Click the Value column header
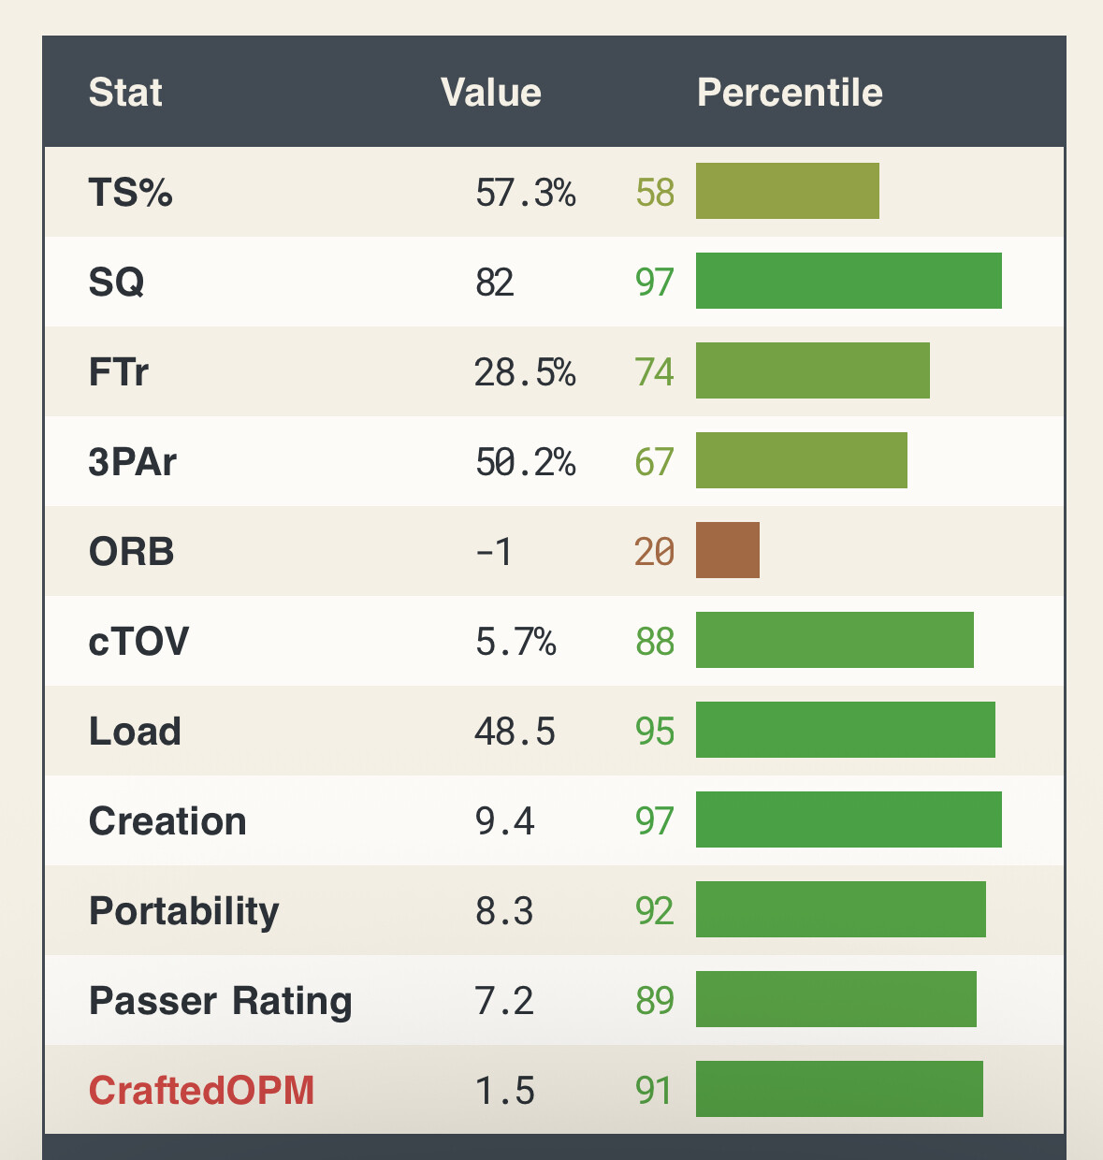 tap(491, 93)
